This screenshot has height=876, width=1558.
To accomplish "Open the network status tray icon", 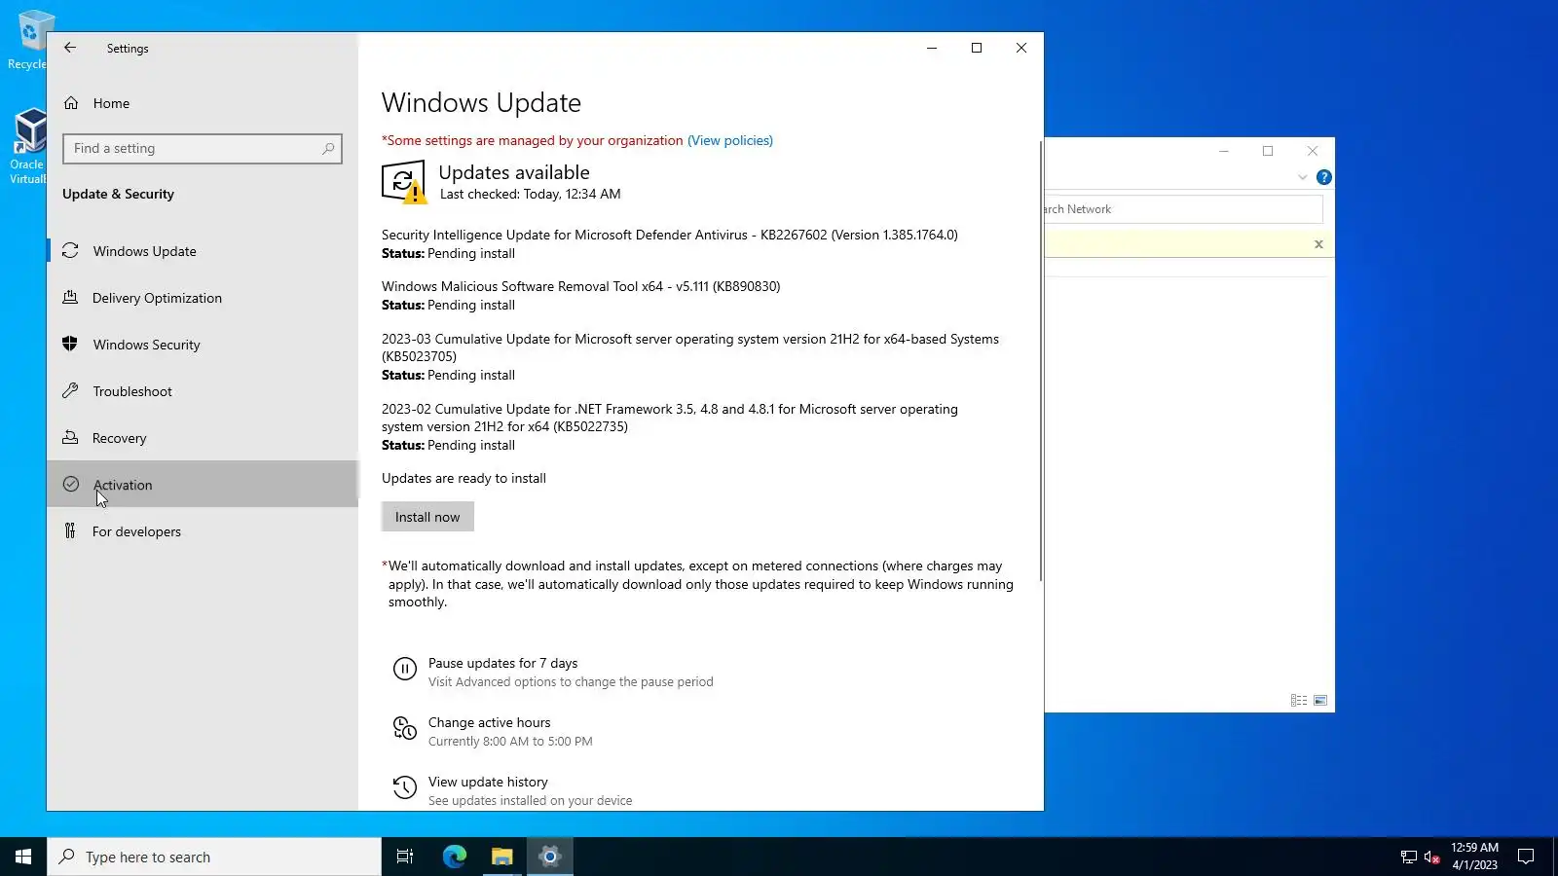I will pos(1408,858).
